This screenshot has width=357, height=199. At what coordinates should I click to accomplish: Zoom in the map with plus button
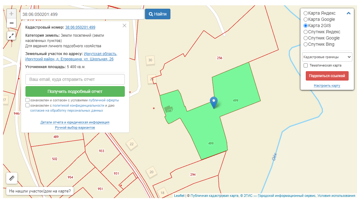tap(11, 14)
